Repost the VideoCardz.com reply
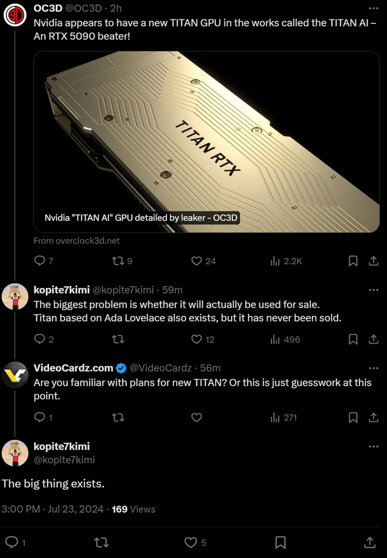This screenshot has width=387, height=558. coord(118,418)
